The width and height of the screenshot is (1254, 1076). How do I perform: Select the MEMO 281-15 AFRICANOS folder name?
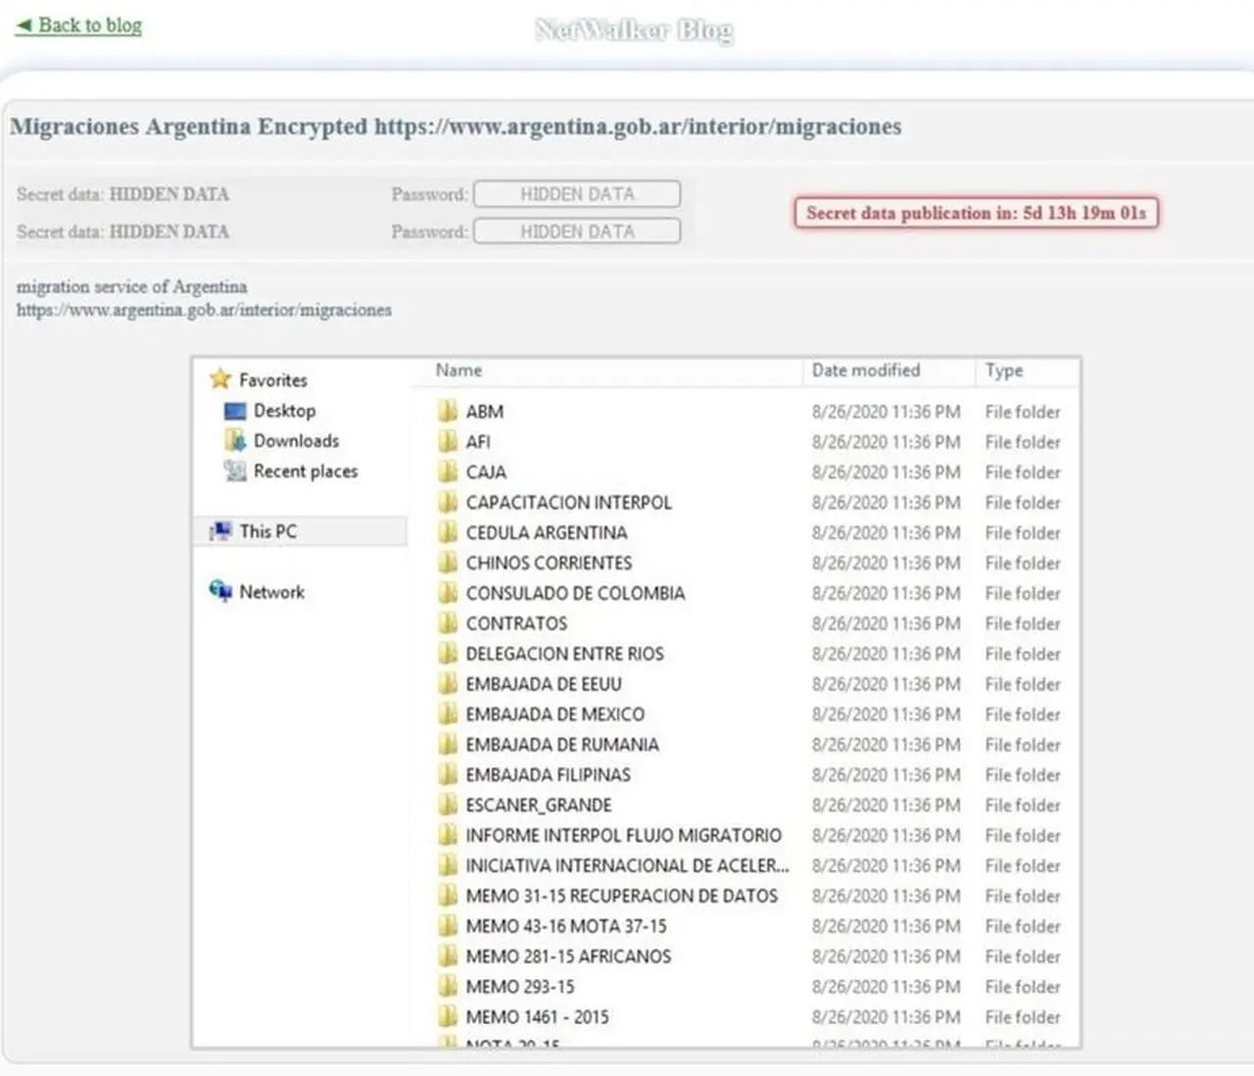(x=568, y=956)
